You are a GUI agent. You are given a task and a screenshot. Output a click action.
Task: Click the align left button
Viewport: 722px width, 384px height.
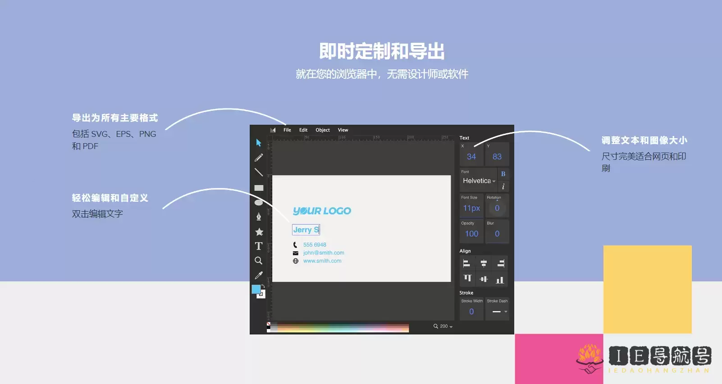click(x=467, y=264)
